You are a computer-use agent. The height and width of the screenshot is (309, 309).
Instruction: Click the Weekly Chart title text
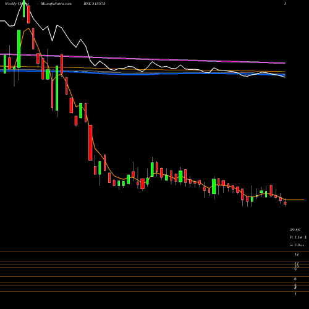point(17,4)
